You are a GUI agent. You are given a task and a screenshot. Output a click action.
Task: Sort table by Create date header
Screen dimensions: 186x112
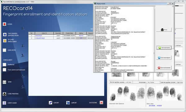click(x=69, y=33)
